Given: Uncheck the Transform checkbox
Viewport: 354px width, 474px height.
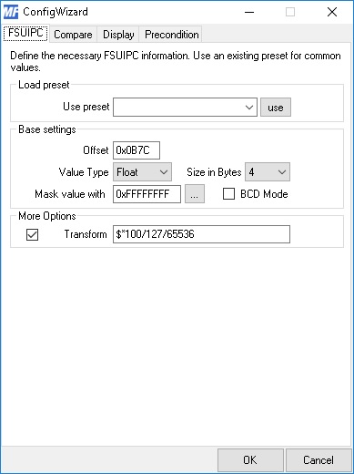Looking at the screenshot, I should coord(32,234).
